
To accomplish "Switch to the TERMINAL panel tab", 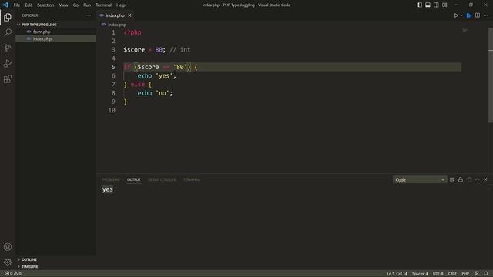I will coord(192,179).
